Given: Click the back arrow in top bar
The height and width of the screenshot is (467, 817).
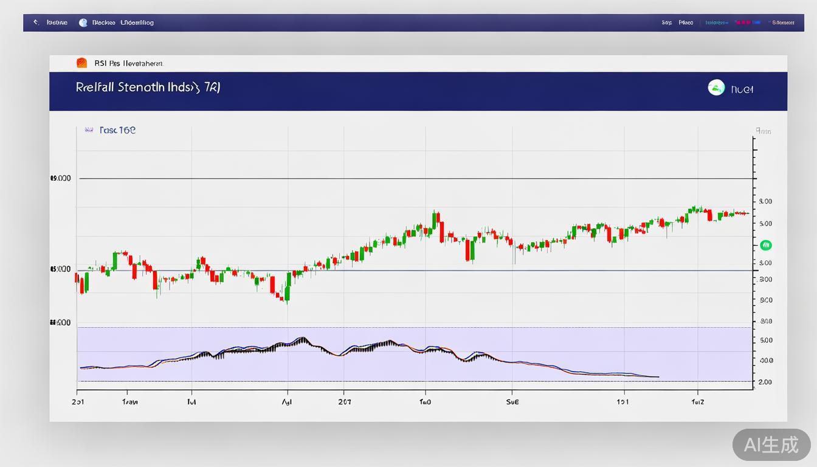Looking at the screenshot, I should click(x=36, y=22).
